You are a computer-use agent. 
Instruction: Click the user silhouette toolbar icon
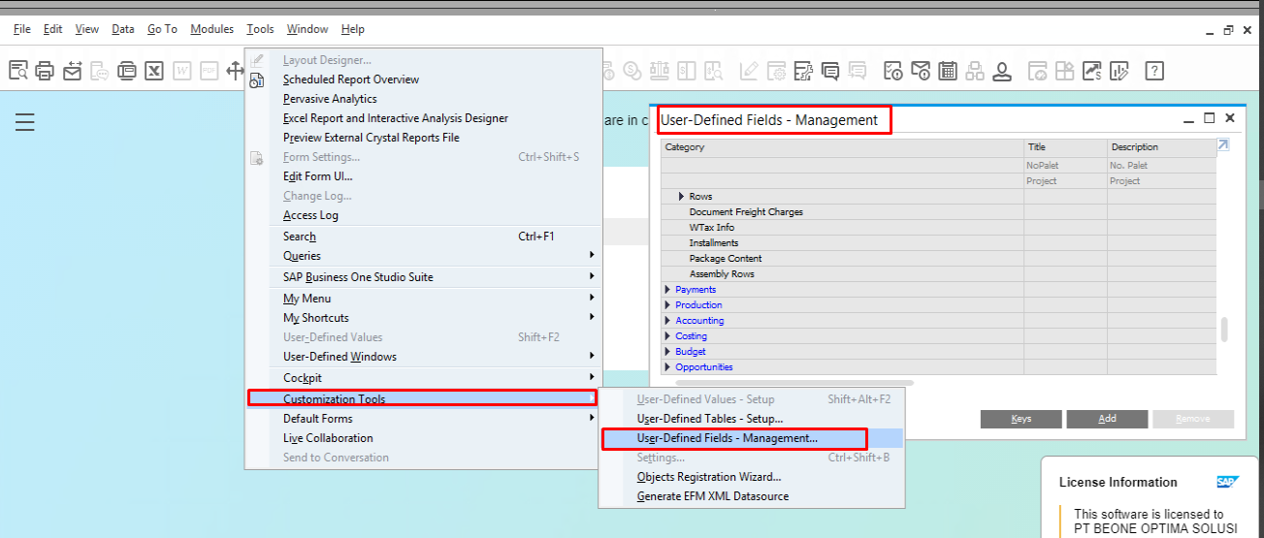coord(1002,71)
